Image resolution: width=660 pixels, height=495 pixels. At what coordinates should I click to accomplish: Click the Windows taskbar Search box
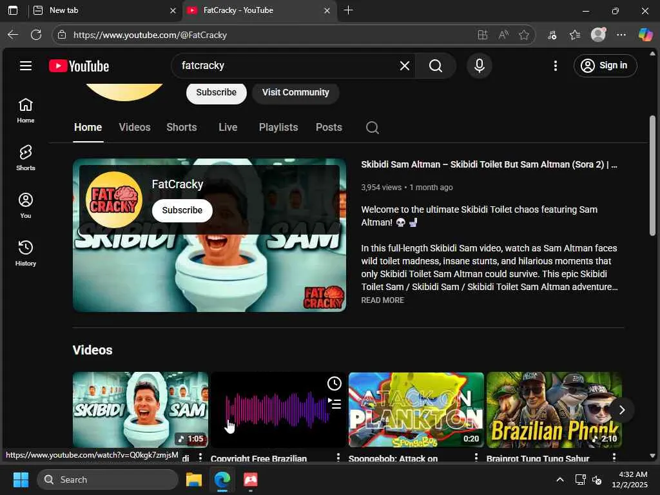click(x=108, y=480)
